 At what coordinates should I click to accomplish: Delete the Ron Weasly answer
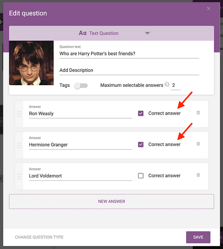pyautogui.click(x=198, y=113)
